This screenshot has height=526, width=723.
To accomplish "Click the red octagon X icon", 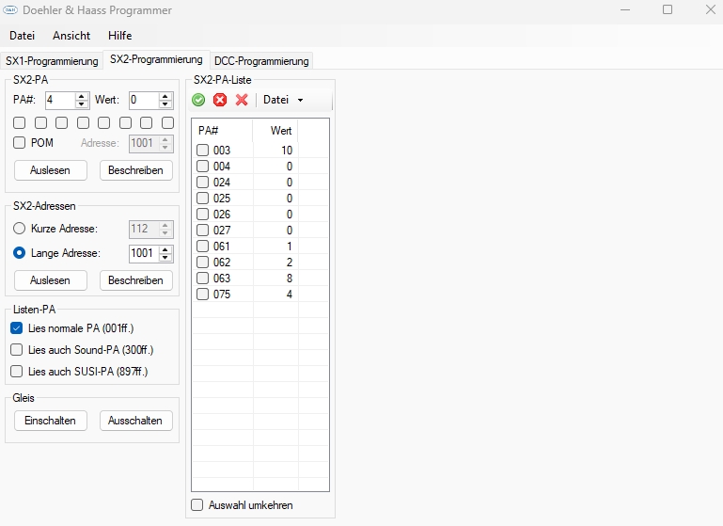I will [x=220, y=100].
